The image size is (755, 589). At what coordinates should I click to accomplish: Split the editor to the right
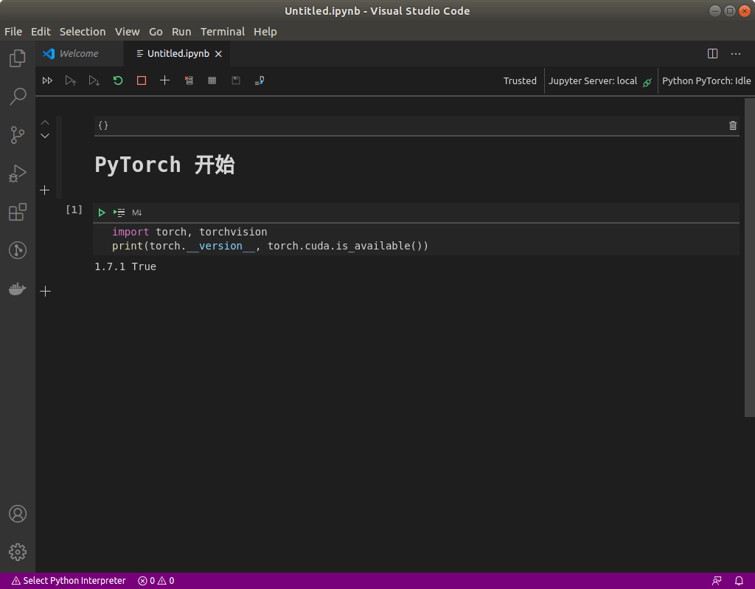[713, 53]
